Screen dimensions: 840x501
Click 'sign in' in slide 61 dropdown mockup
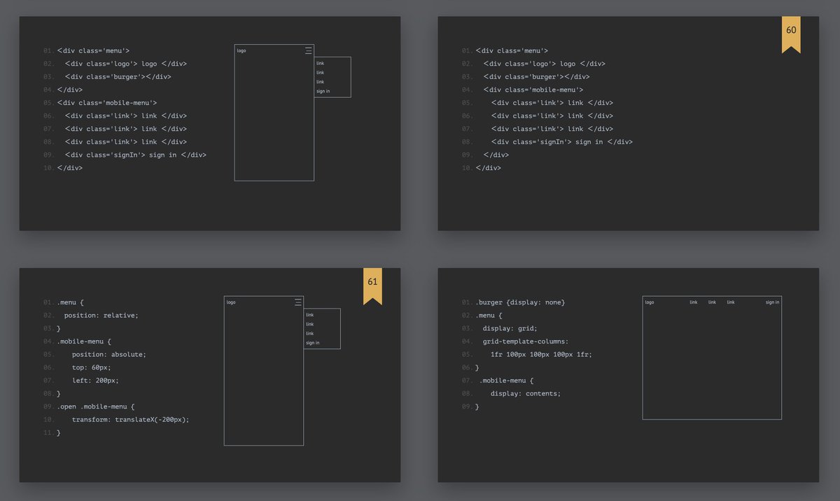312,343
